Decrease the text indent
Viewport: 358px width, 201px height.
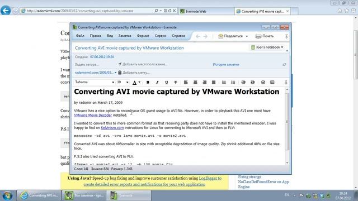[x=243, y=82]
